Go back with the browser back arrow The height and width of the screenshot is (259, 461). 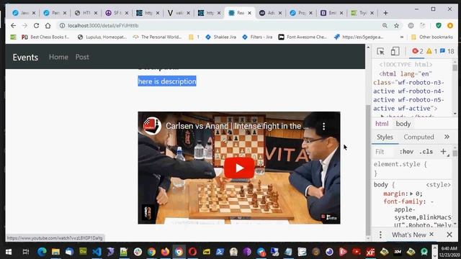[x=13, y=26]
